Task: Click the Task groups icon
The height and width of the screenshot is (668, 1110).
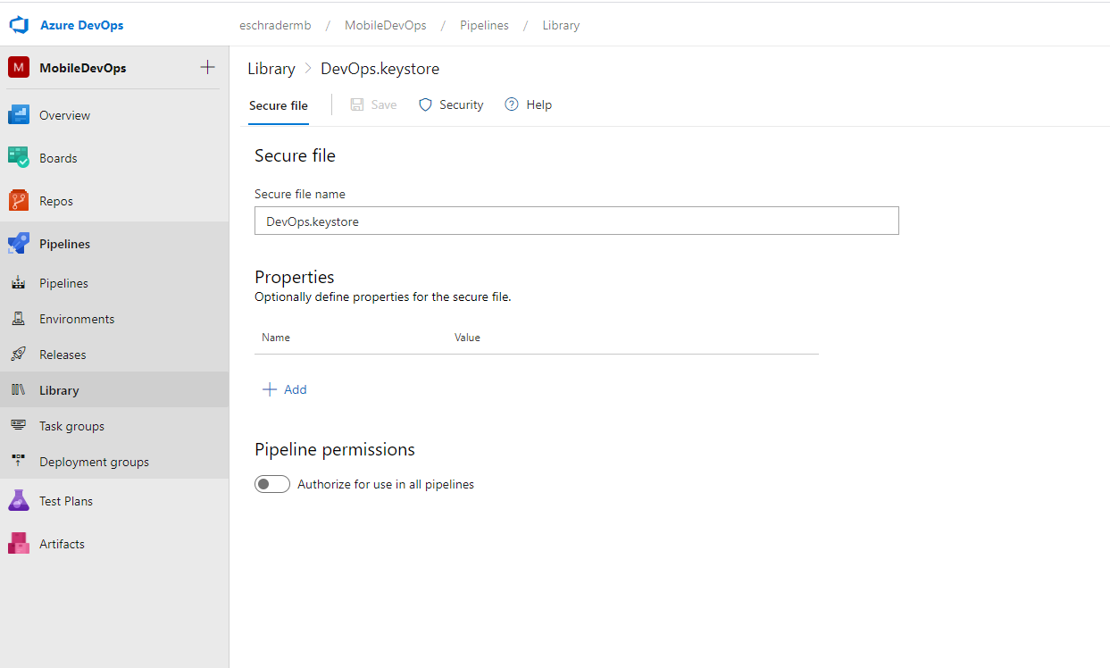Action: click(x=18, y=426)
